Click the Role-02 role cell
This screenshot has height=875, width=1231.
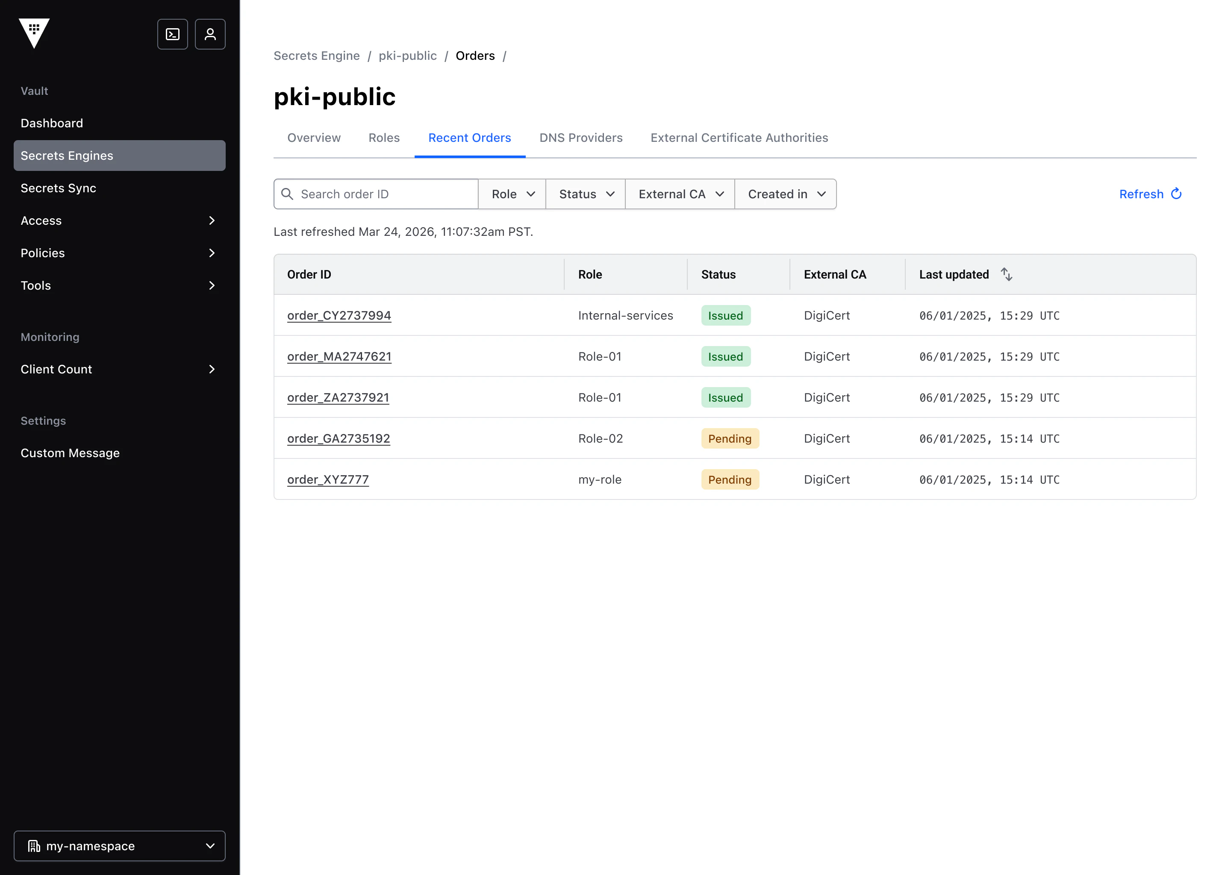pyautogui.click(x=601, y=439)
